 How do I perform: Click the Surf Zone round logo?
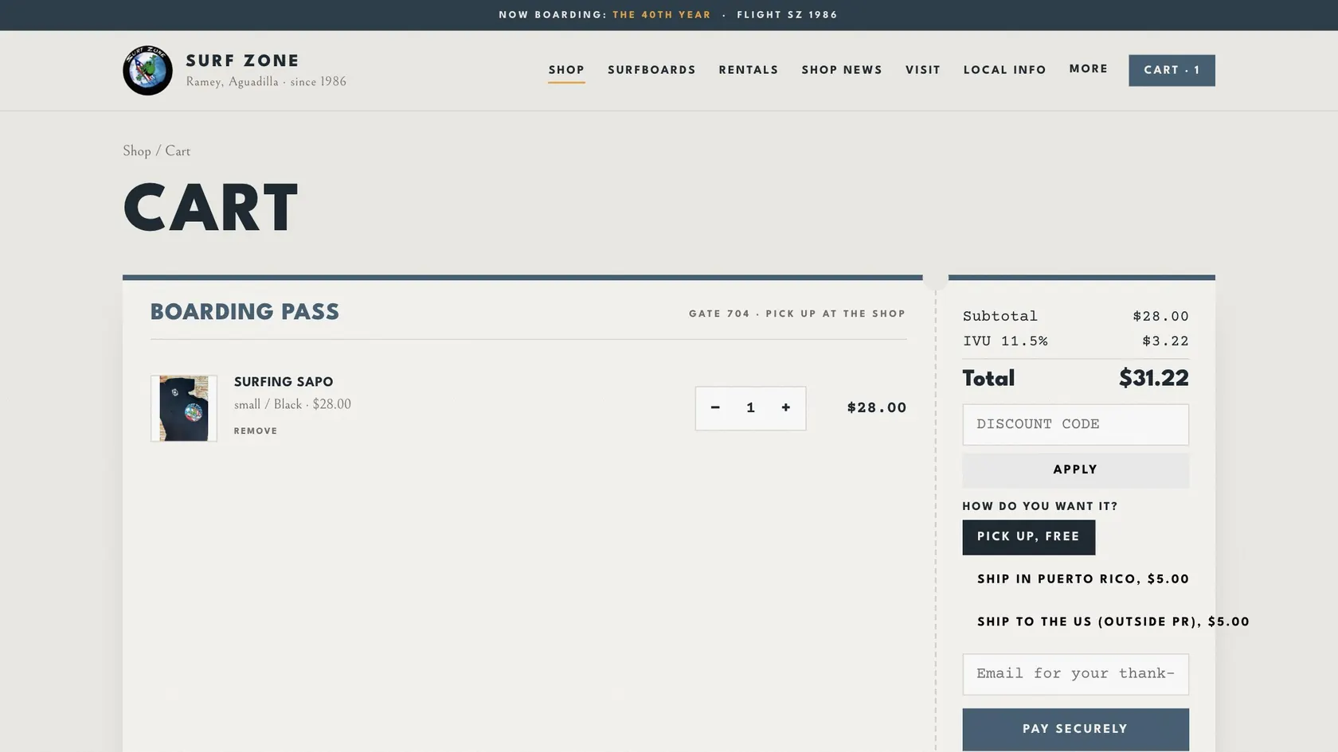point(147,70)
